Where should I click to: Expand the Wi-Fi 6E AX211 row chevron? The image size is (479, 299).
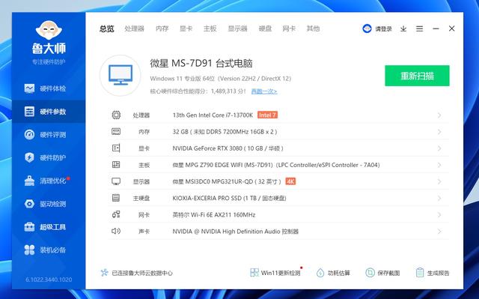coord(439,214)
